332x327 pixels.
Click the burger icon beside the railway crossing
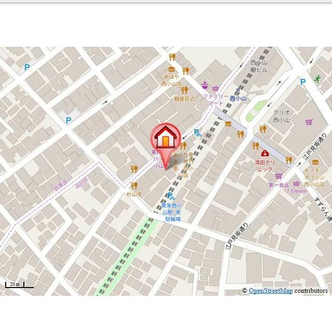[x=228, y=124]
